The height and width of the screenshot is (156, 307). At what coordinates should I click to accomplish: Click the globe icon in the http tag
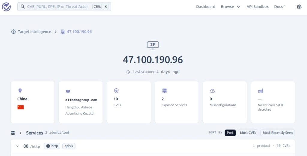coord(48,146)
